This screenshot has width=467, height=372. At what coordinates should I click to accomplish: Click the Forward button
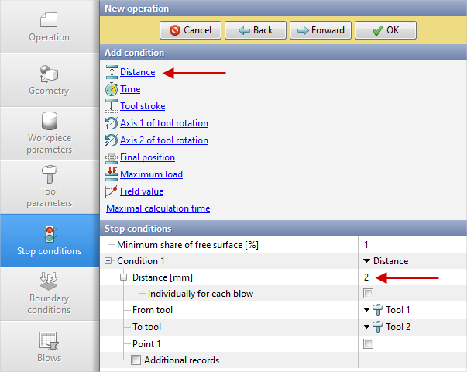coord(321,30)
